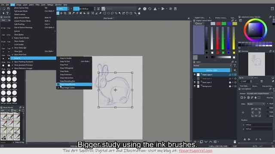Viewport: 275px width, 154px height.
Task: Choose the Rectangular Selection tool
Action: coord(105,13)
